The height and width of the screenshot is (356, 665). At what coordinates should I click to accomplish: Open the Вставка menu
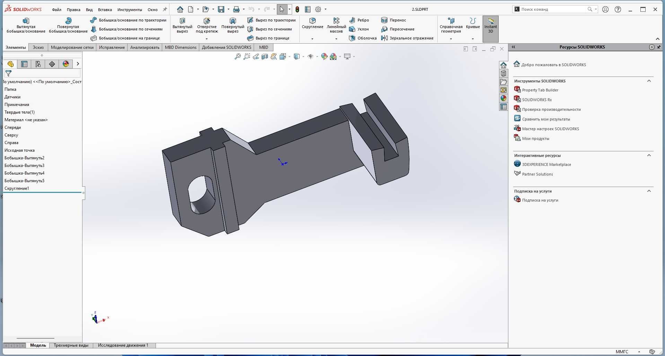tap(105, 10)
